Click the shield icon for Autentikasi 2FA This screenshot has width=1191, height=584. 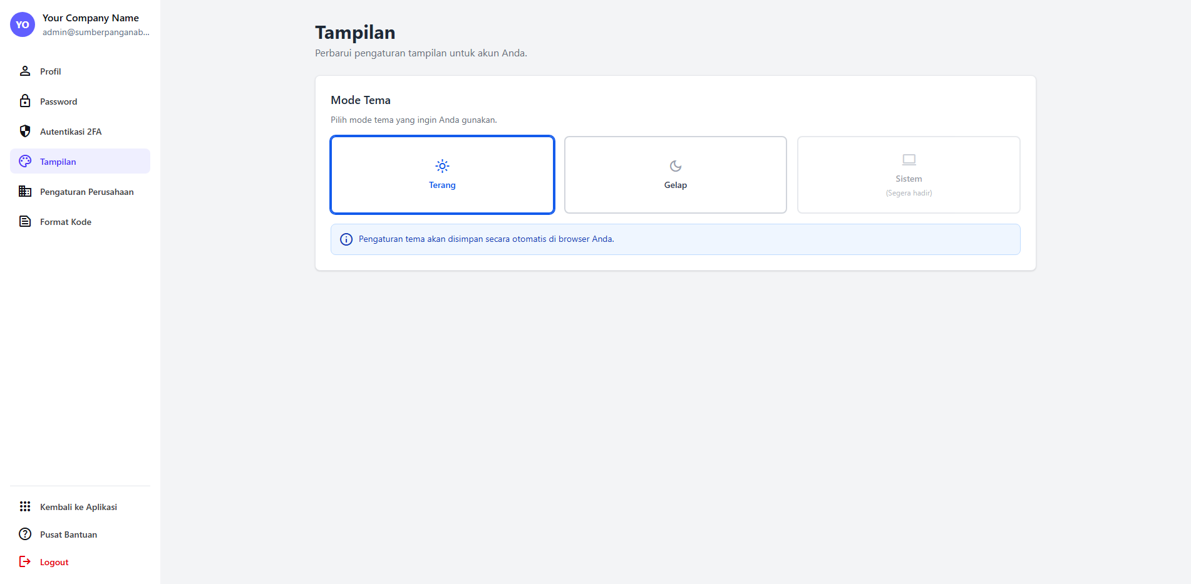[x=25, y=131]
